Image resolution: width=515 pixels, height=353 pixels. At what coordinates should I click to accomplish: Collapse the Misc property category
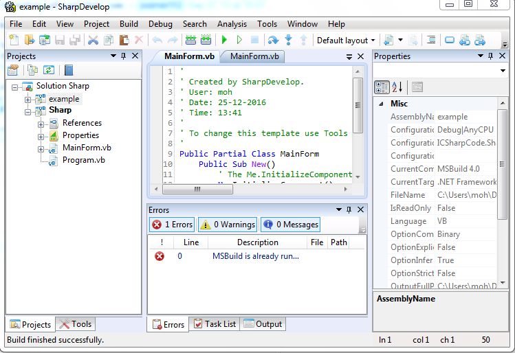pos(381,104)
